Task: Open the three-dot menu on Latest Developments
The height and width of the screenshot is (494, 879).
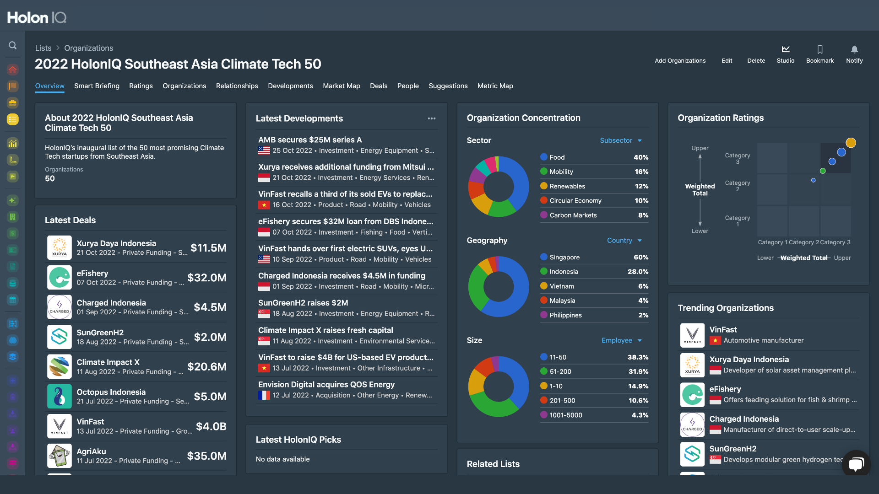Action: [x=431, y=118]
